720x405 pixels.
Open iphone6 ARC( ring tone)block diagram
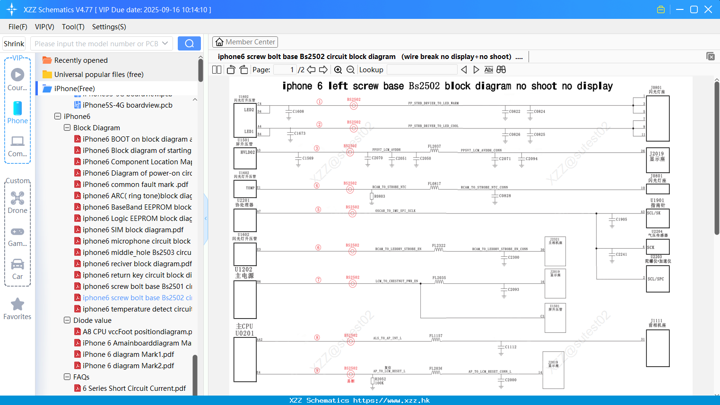(133, 196)
